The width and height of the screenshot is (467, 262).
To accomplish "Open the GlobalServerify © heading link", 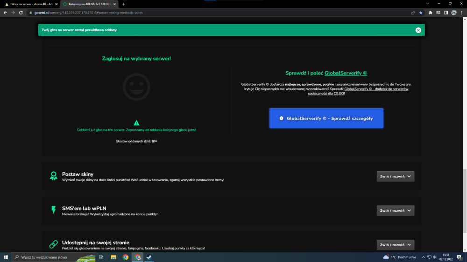I will [346, 73].
